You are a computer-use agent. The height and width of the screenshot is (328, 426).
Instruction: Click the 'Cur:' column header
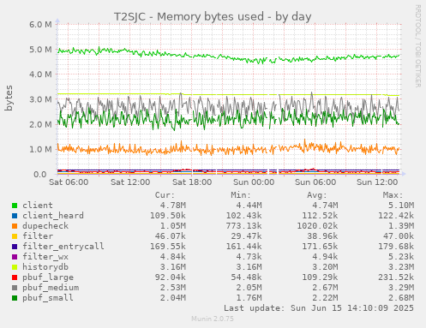tap(165, 195)
